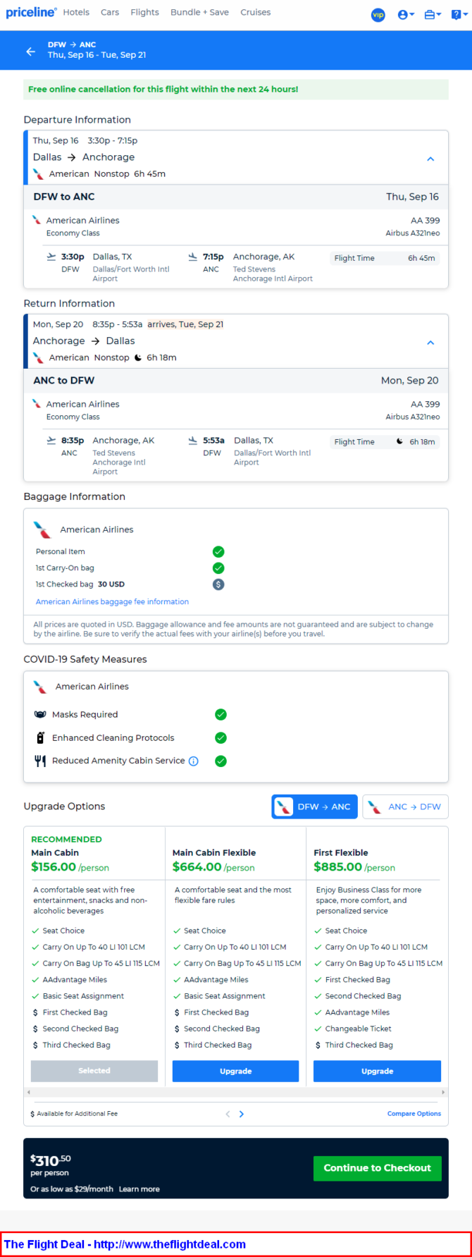Click info icon beside Reduced Amenity Cabin Service

tap(193, 761)
